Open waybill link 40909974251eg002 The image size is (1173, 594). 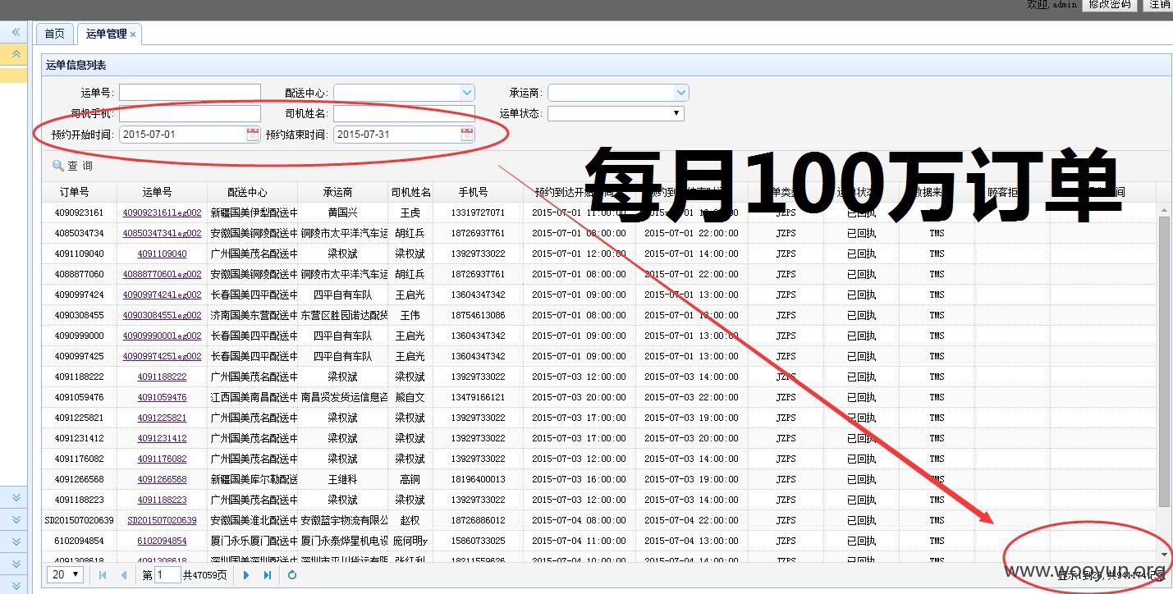(x=162, y=356)
